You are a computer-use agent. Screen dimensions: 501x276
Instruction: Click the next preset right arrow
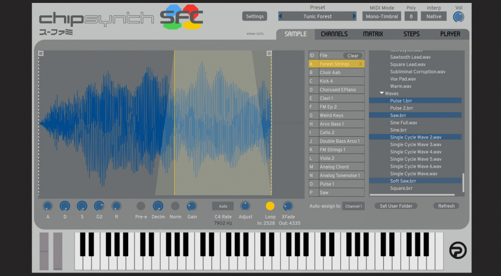(354, 16)
